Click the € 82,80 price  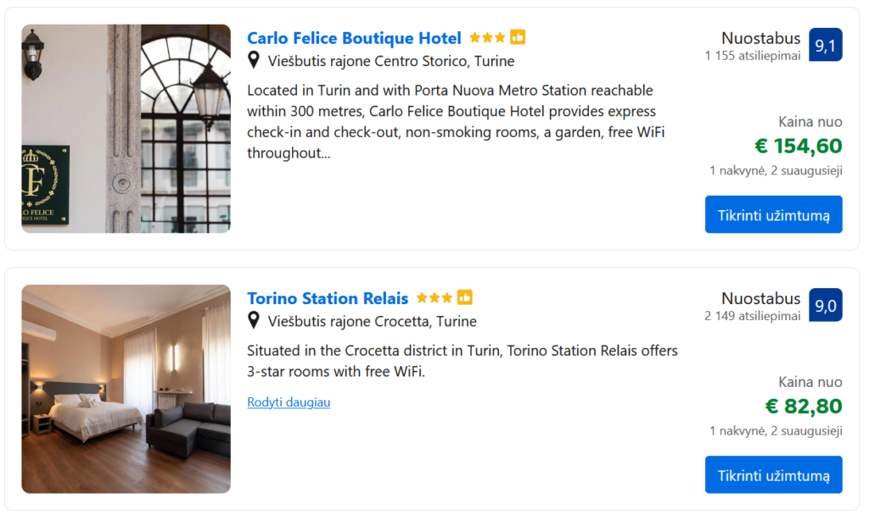click(803, 407)
